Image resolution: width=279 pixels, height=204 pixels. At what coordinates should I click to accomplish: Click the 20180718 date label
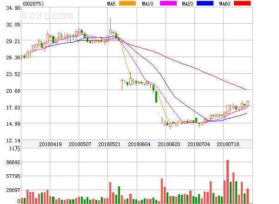click(228, 144)
